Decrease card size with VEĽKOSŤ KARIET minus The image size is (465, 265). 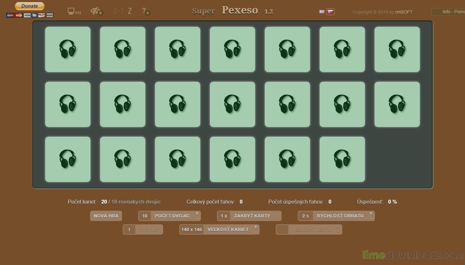(x=255, y=232)
